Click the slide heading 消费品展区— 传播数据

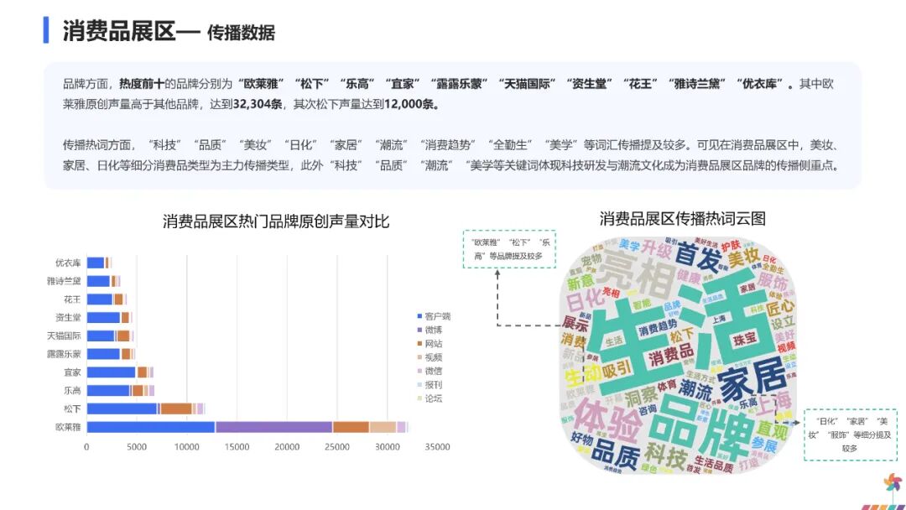point(169,31)
